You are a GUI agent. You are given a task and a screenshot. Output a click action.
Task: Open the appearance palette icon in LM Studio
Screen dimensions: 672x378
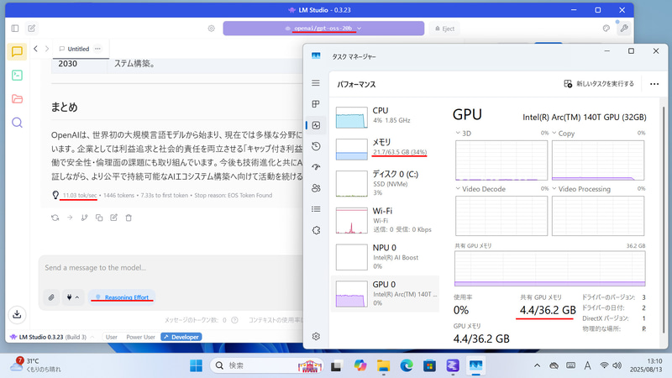point(606,29)
